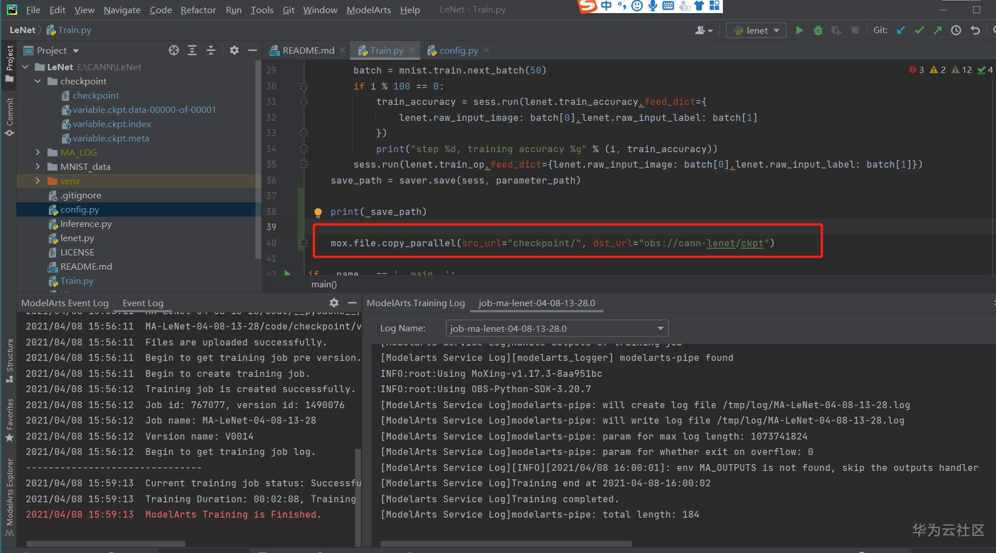
Task: Open the Log Name combo box
Action: tap(556, 328)
